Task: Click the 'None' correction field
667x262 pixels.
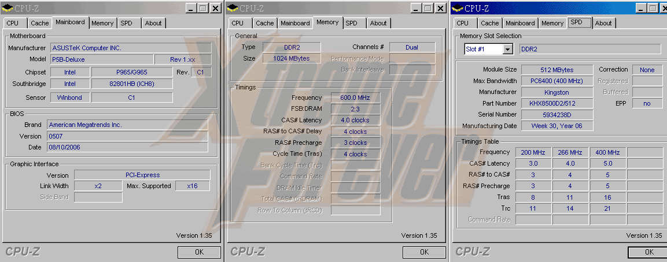Action: 647,70
